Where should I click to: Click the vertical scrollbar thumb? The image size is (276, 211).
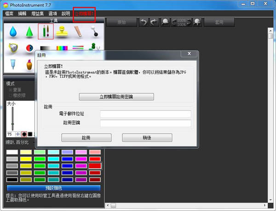[x=270, y=36]
